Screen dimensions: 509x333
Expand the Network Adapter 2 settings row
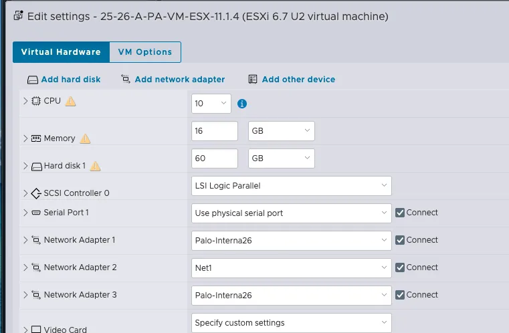(25, 267)
